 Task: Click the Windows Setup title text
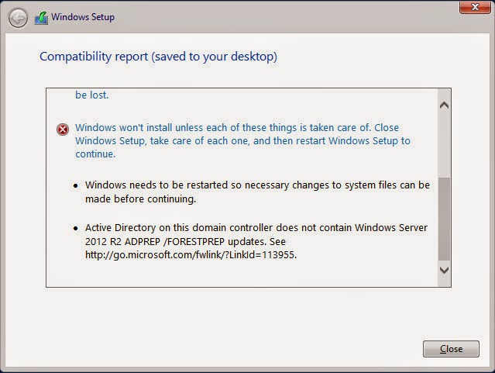click(x=83, y=17)
